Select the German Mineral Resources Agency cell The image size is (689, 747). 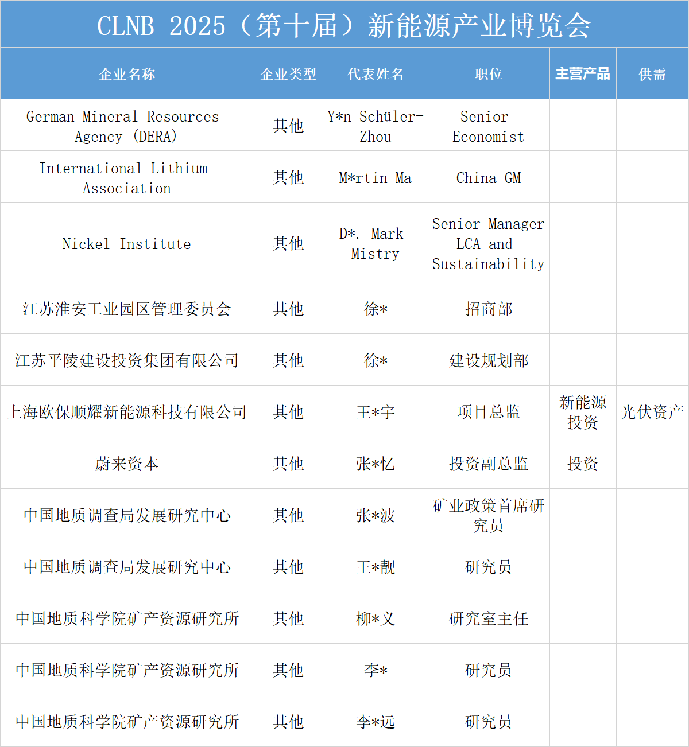coord(127,126)
